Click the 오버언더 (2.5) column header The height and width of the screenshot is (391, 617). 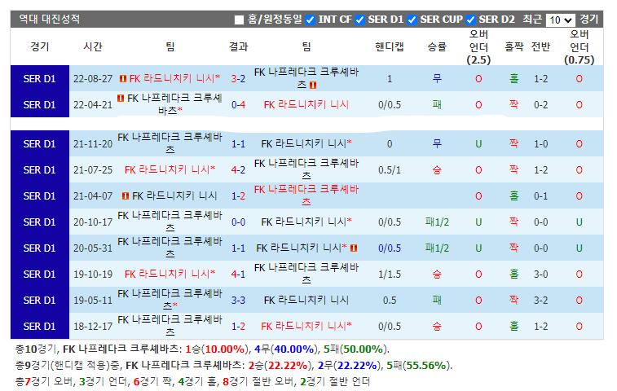(478, 46)
